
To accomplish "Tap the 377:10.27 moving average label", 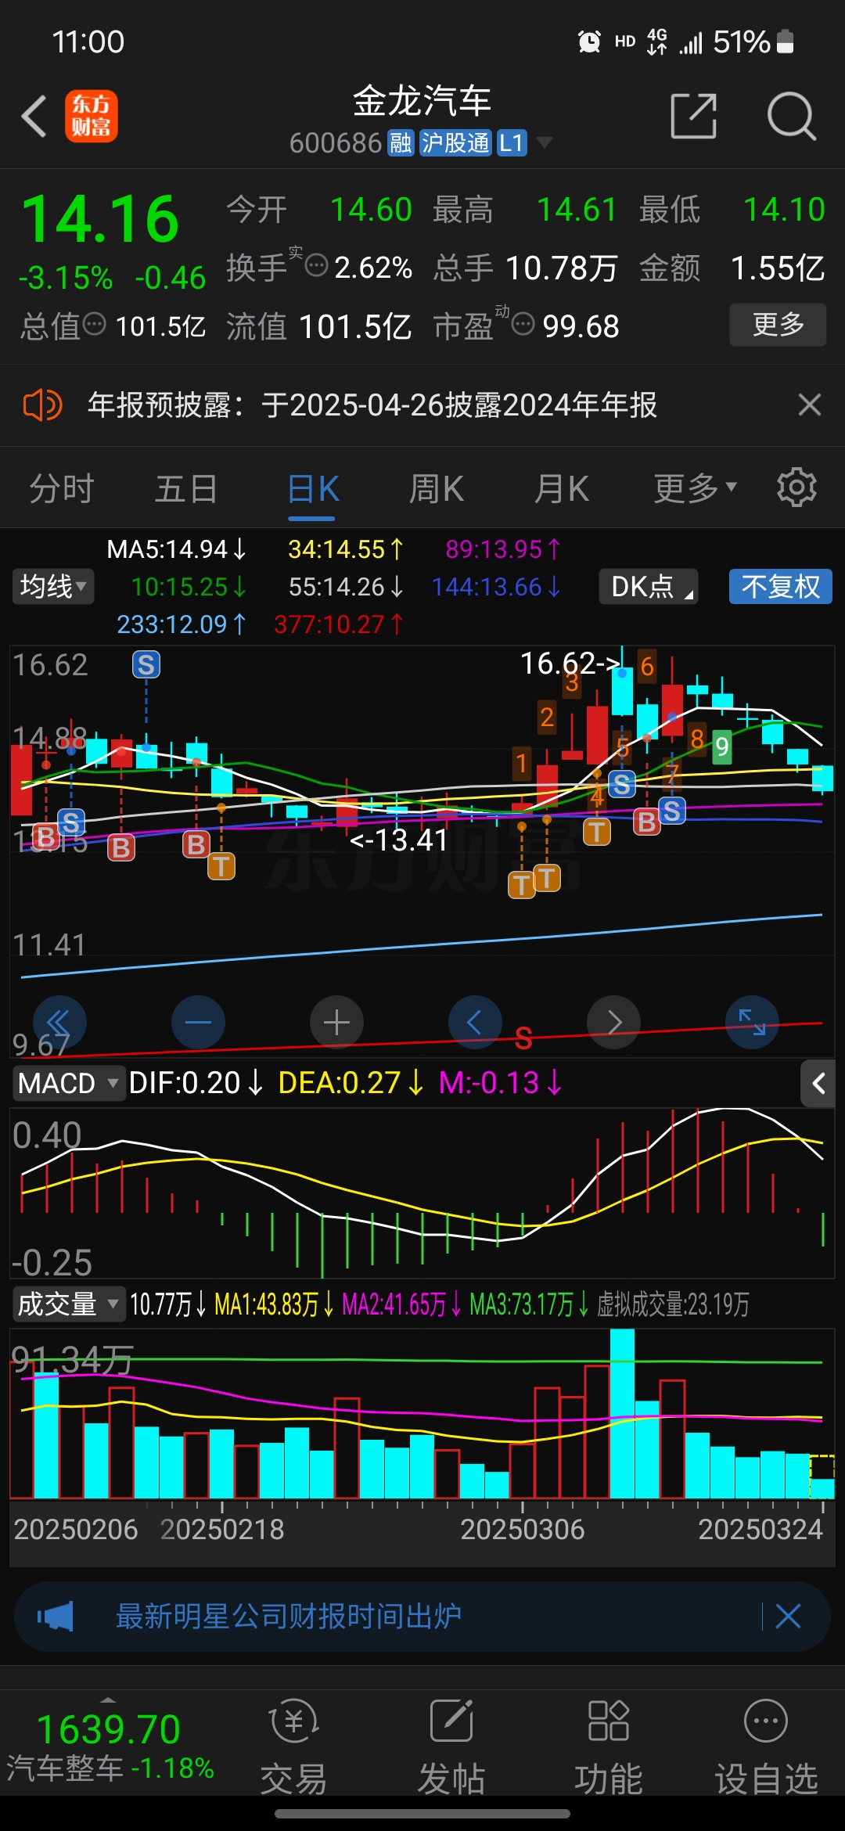I will tap(338, 624).
